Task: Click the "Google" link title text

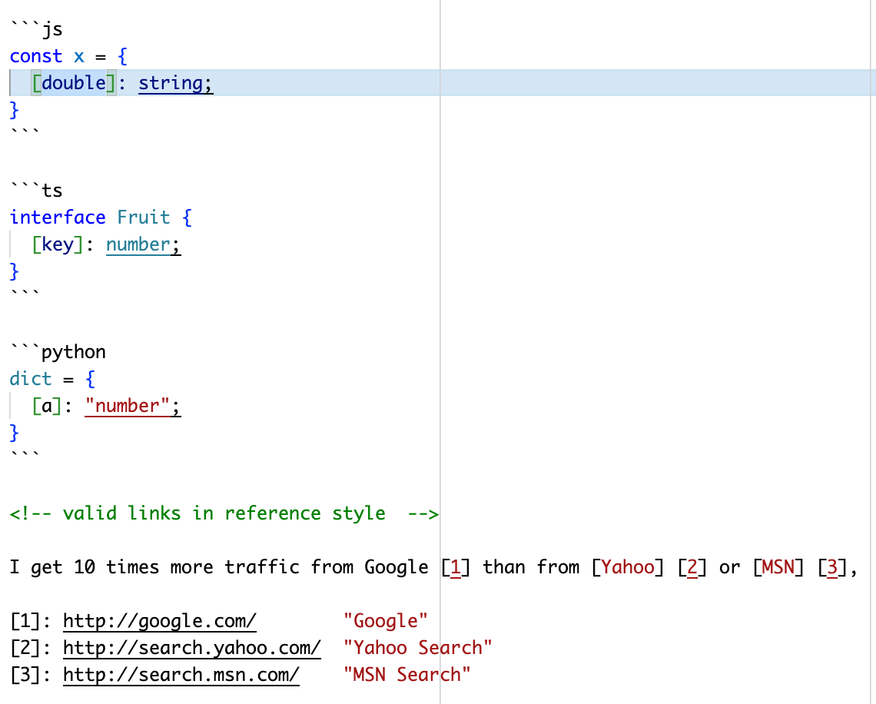Action: click(386, 620)
